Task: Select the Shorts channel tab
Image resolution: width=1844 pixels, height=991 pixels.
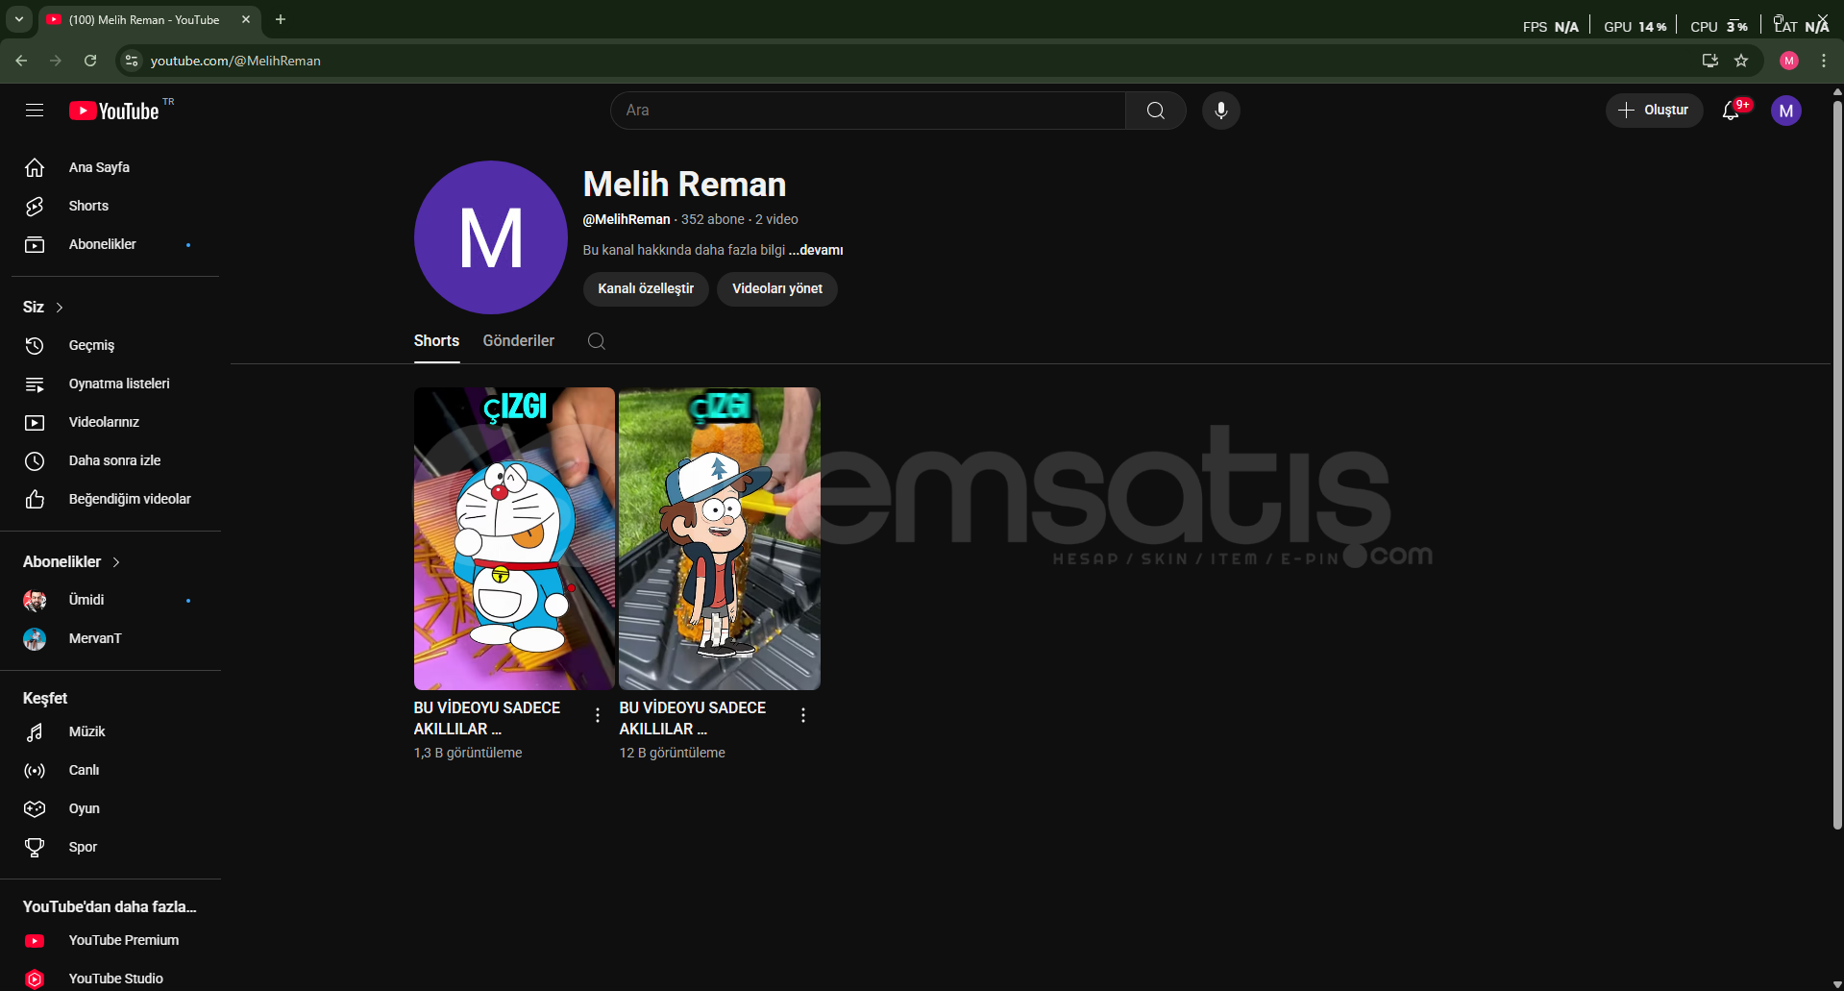Action: 436,341
